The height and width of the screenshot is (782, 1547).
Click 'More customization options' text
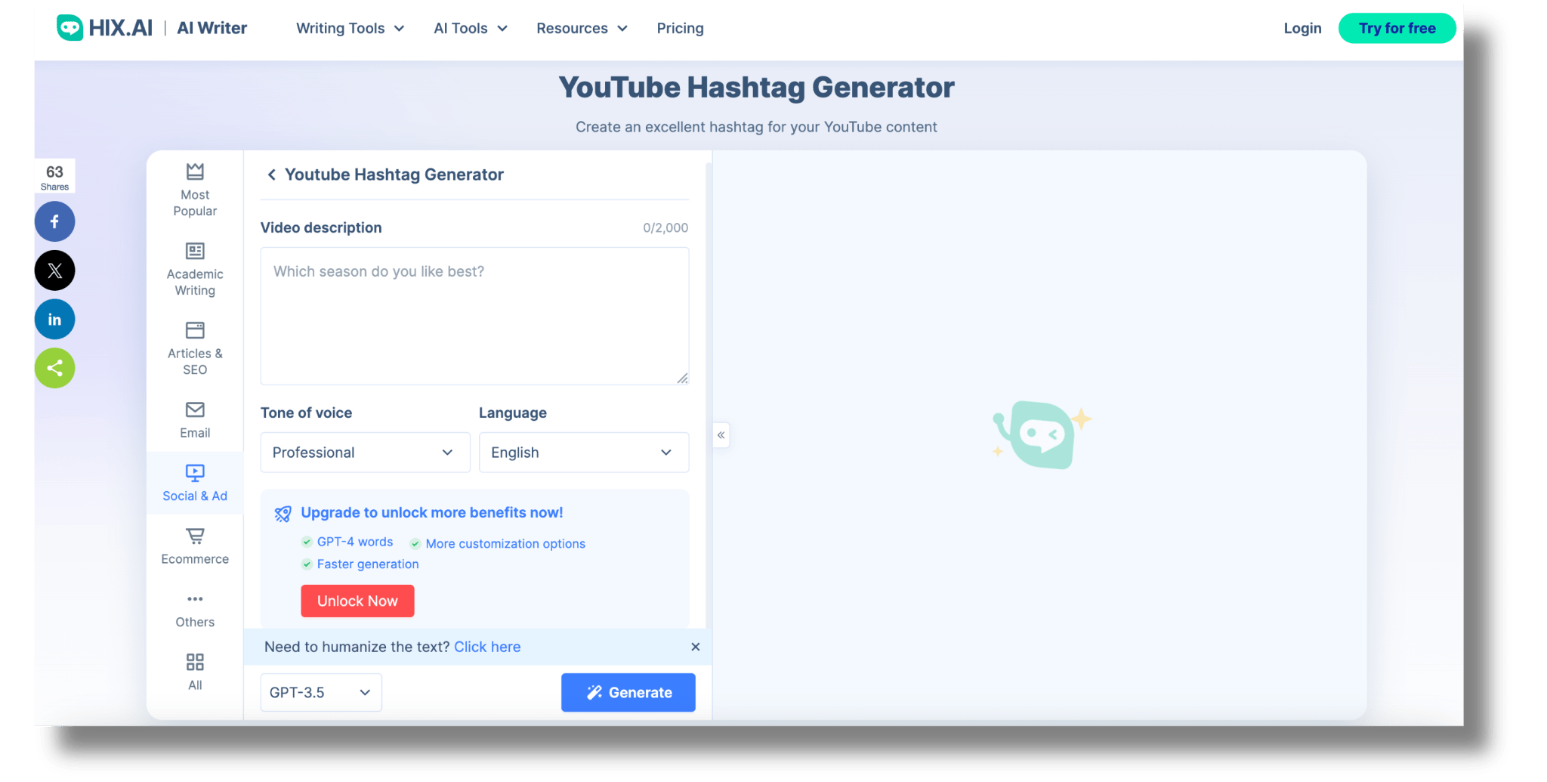[x=505, y=544]
